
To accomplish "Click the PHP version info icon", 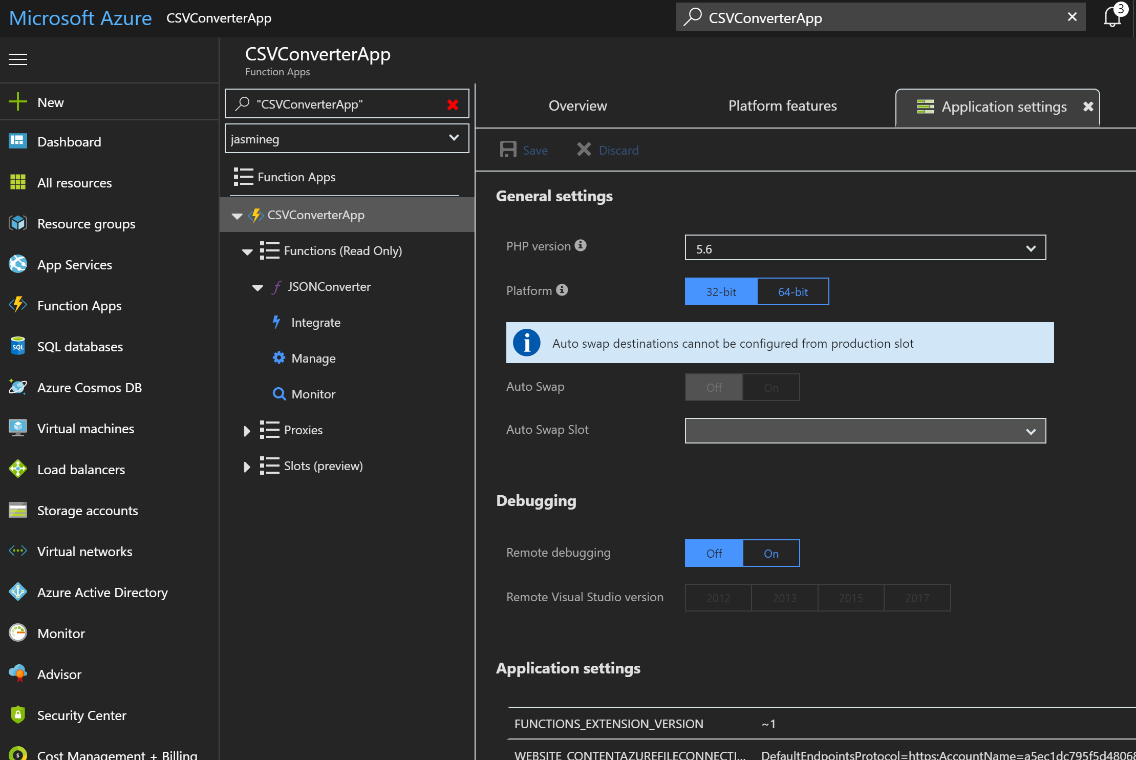I will pyautogui.click(x=580, y=245).
